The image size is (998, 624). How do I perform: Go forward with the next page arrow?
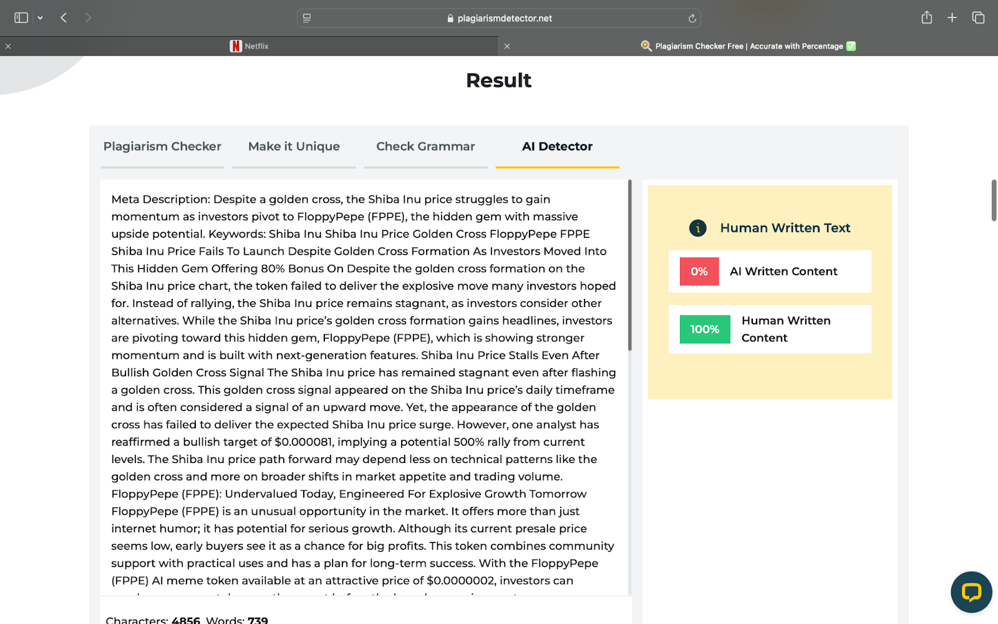click(x=88, y=18)
